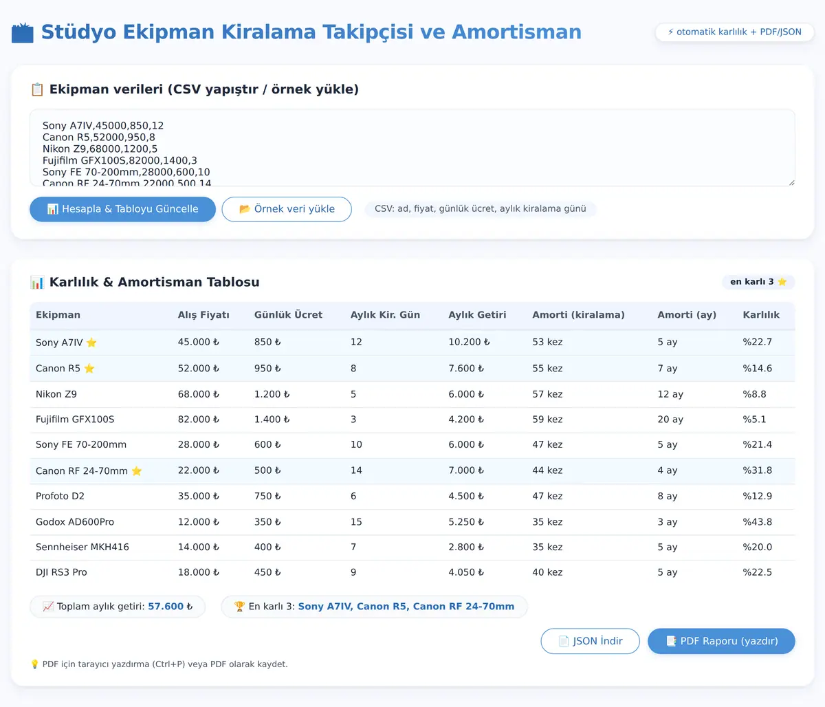The height and width of the screenshot is (707, 825).
Task: Click the 5.250 ₺ monthly revenue cell
Action: tap(467, 522)
